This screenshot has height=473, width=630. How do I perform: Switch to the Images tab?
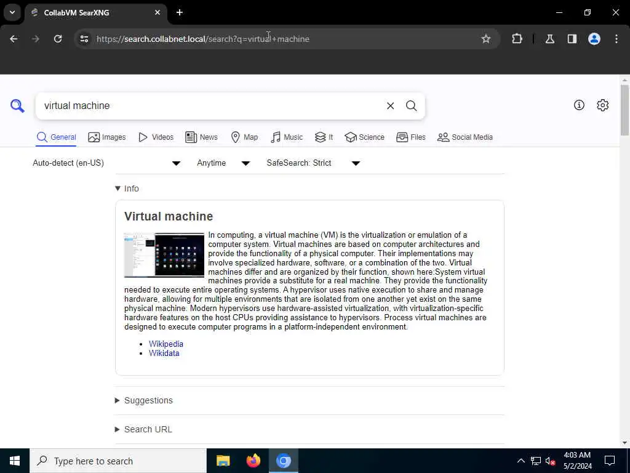tap(107, 137)
